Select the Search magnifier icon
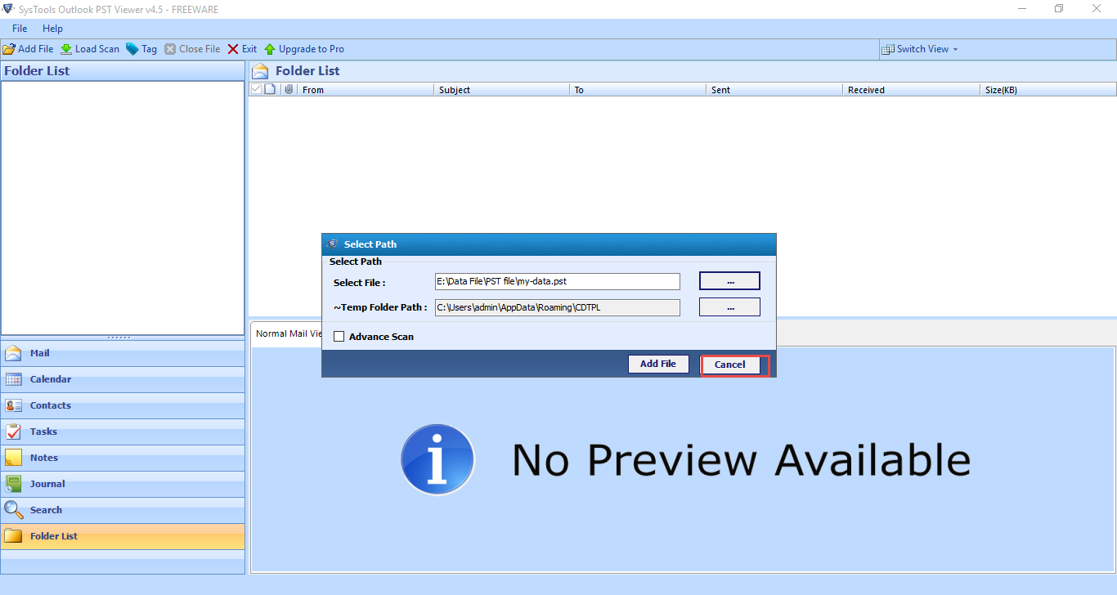This screenshot has height=595, width=1117. coord(14,510)
